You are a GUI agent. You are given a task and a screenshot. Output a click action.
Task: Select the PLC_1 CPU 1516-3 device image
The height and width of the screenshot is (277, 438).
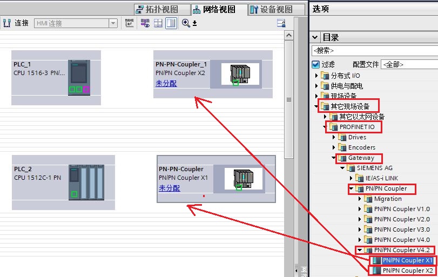pyautogui.click(x=79, y=78)
